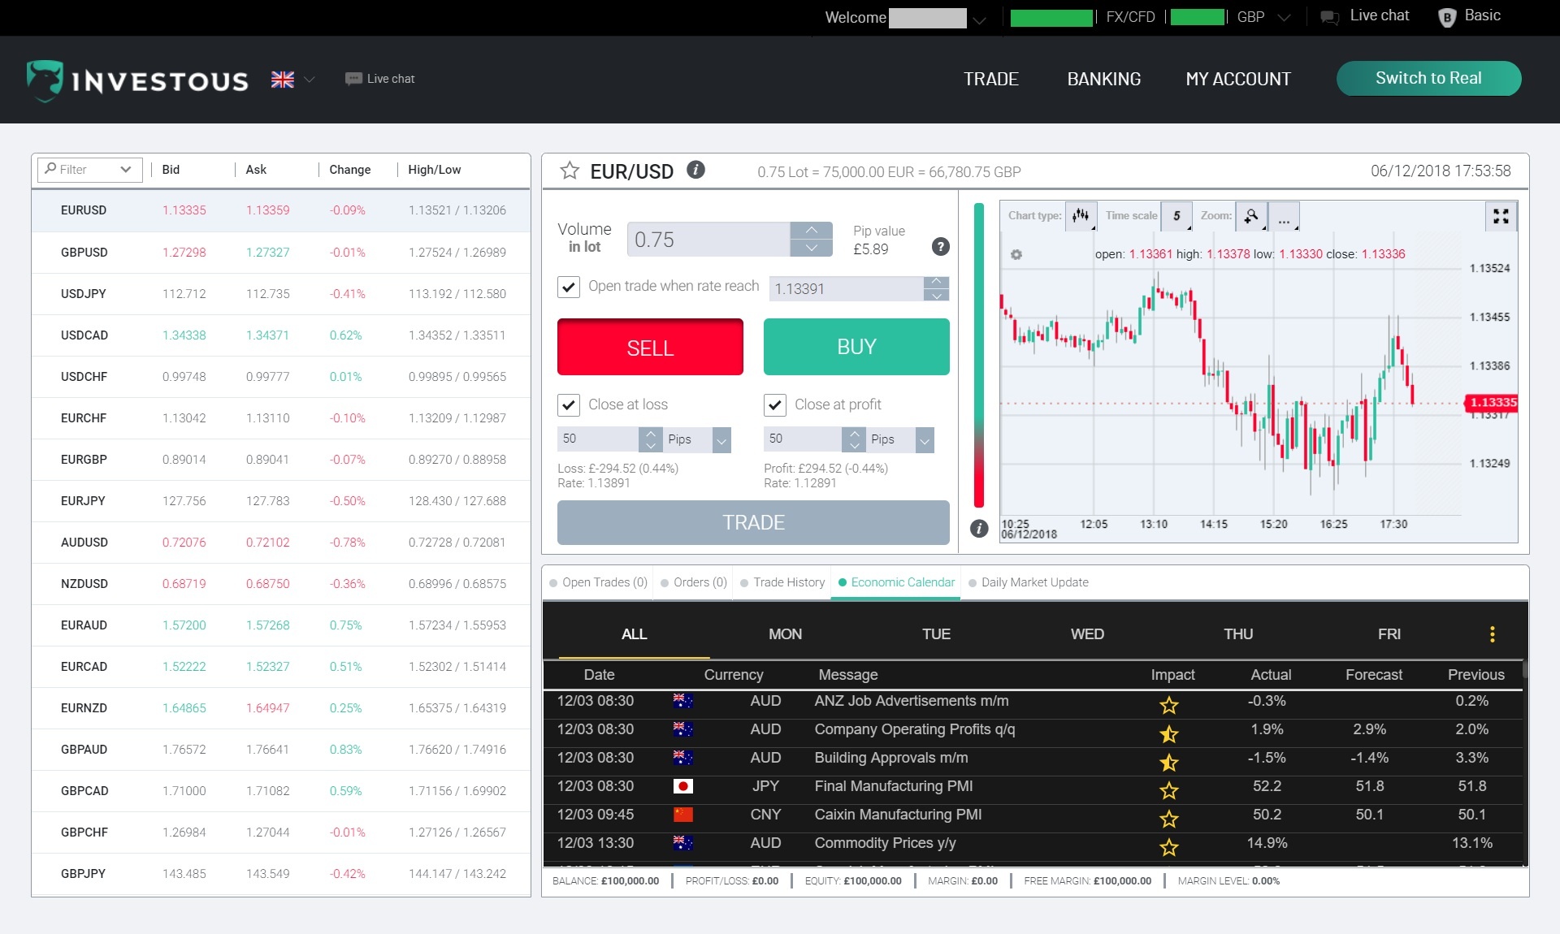Click info icon next to EUR/USD title
This screenshot has height=934, width=1560.
pyautogui.click(x=695, y=170)
